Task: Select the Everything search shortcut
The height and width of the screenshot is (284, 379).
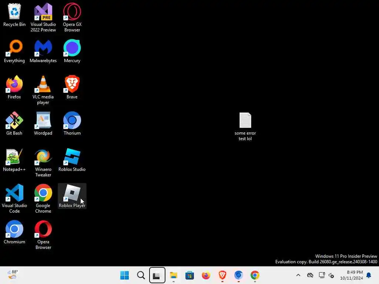Action: (x=14, y=51)
